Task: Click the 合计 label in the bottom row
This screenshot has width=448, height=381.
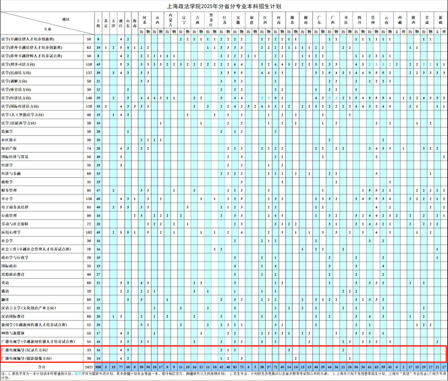Action: pyautogui.click(x=42, y=367)
